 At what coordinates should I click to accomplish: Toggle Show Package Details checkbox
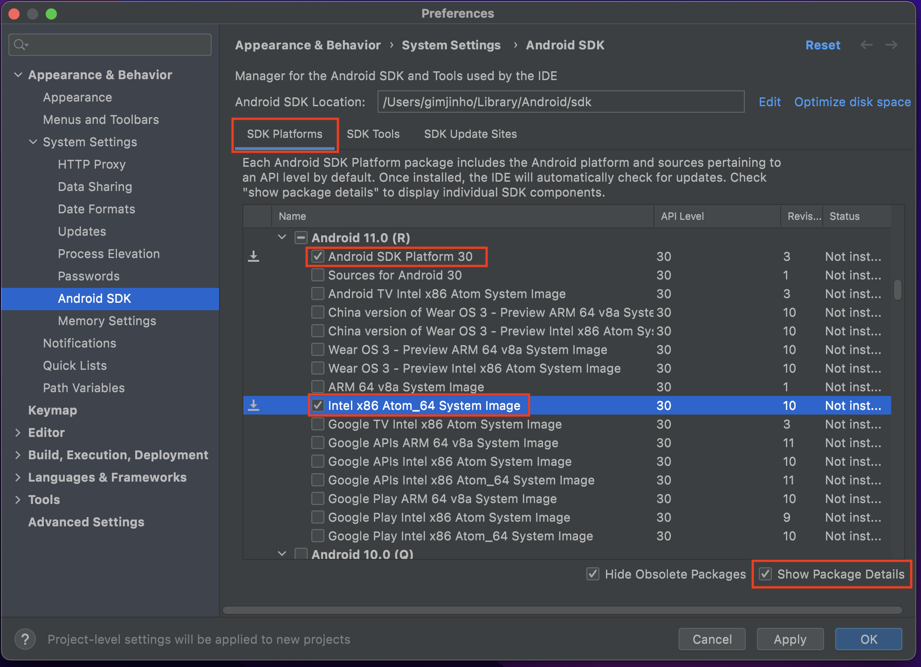pos(765,574)
